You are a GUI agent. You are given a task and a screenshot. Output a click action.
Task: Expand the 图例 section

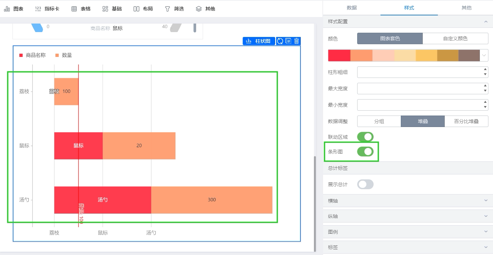408,232
